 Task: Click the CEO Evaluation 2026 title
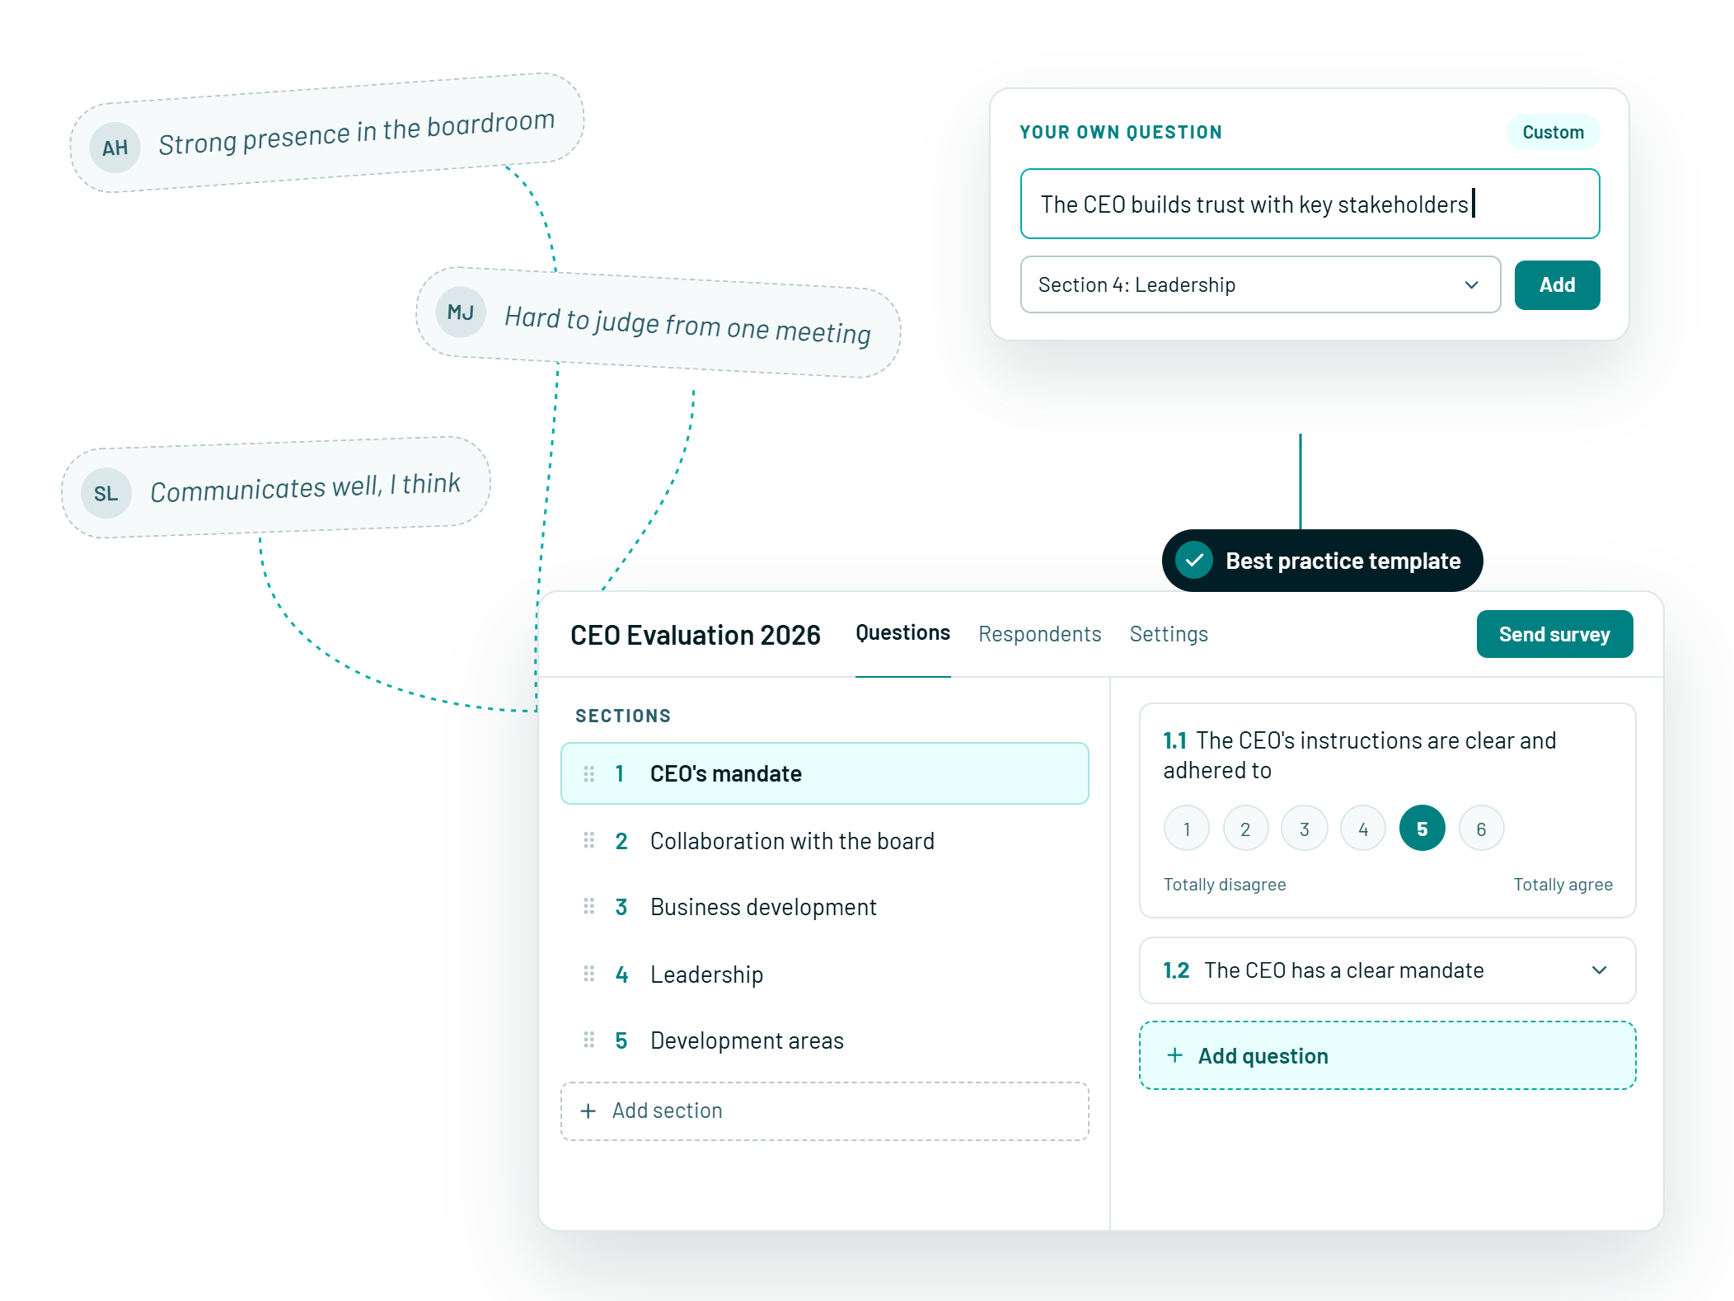[x=695, y=635]
